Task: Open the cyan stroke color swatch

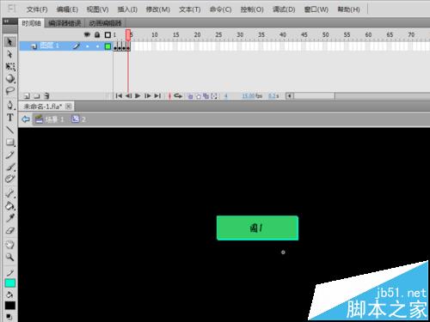Action: tap(10, 283)
